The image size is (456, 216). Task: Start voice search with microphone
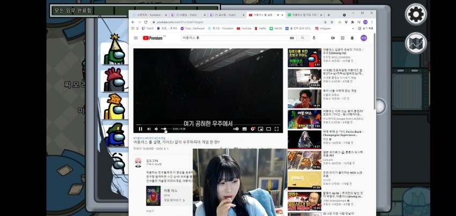pos(314,38)
